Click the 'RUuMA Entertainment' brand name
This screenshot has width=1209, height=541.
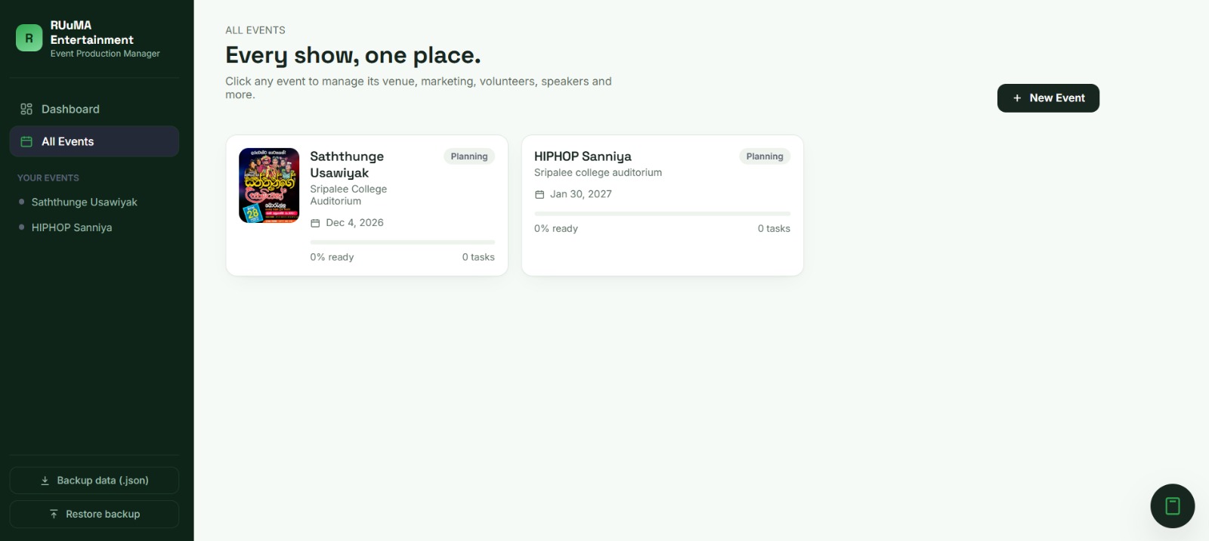pyautogui.click(x=91, y=32)
